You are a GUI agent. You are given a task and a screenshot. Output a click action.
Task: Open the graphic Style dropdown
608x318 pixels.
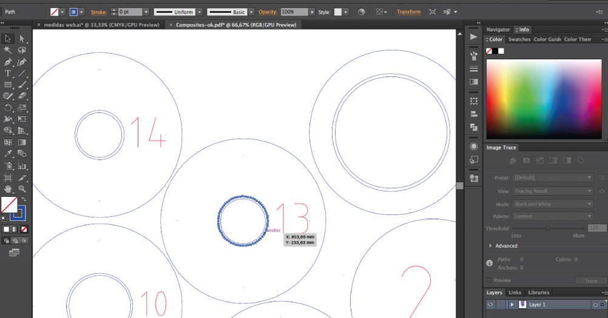click(x=345, y=12)
